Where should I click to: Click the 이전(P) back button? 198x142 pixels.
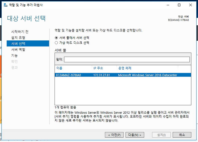[x=114, y=135]
